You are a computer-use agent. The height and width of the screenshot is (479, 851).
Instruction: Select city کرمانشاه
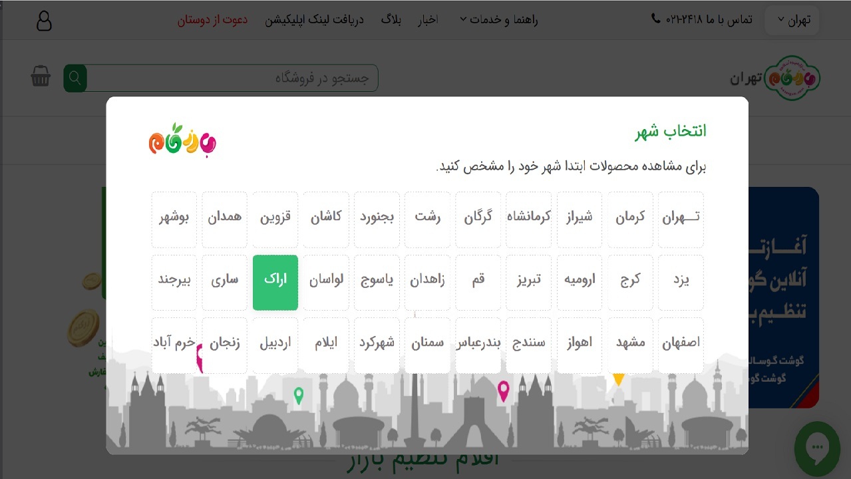point(529,220)
